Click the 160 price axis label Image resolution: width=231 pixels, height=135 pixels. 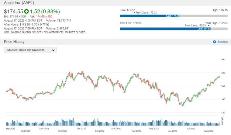click(223, 86)
